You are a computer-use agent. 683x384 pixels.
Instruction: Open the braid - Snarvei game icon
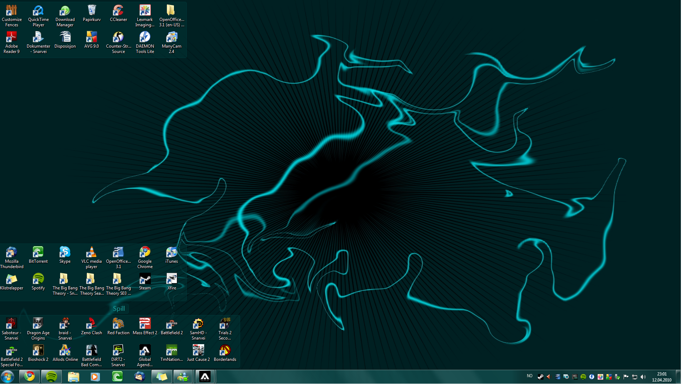[x=65, y=329]
